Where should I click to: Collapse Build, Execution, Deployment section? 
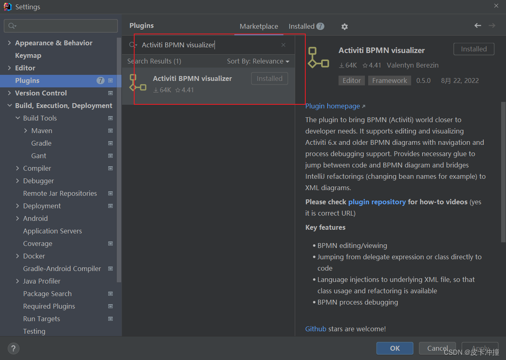click(9, 106)
